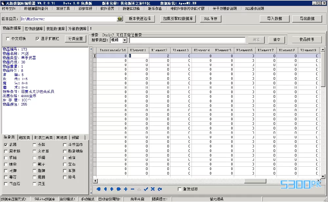This screenshot has width=328, height=202.
Task: Uncheck 显示扩展栏 checkbox
Action: 37,39
